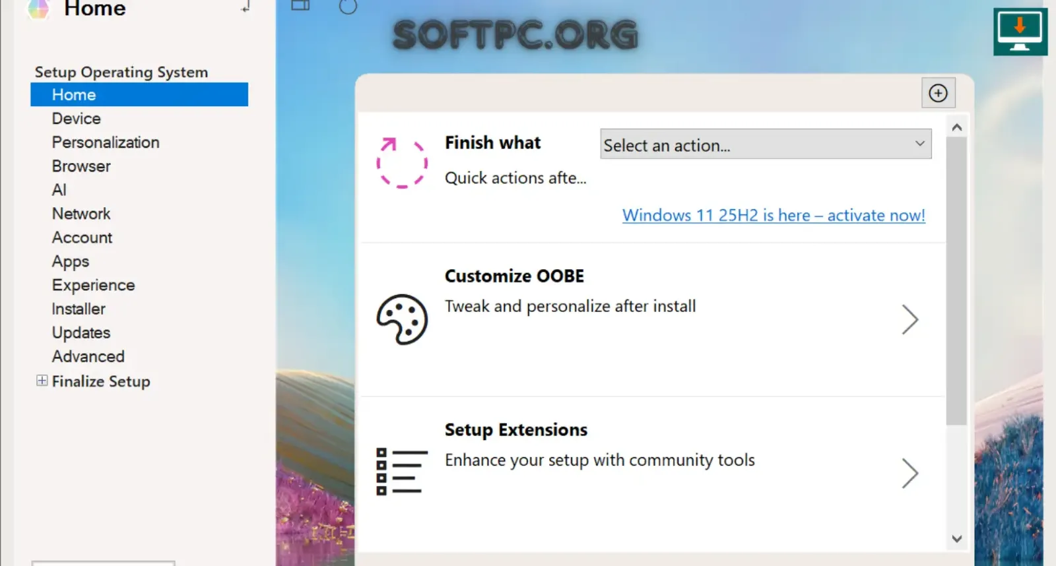
Task: Select Personalization in the sidebar
Action: click(x=106, y=142)
